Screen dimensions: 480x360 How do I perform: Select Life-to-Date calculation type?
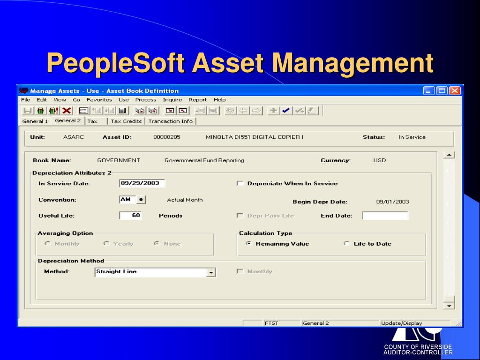coord(346,244)
